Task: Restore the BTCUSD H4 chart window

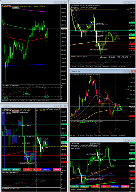Action: pyautogui.click(x=129, y=140)
